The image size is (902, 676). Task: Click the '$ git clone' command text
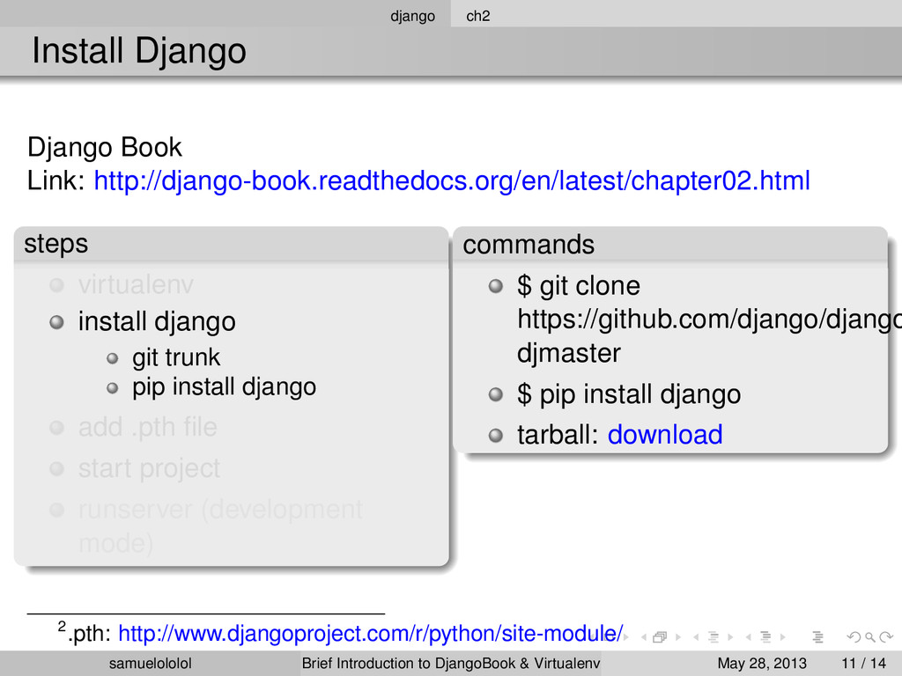pyautogui.click(x=578, y=286)
